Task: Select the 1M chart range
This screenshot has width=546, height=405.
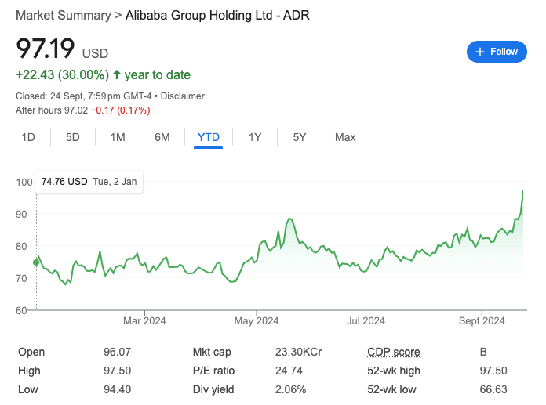Action: click(x=118, y=137)
